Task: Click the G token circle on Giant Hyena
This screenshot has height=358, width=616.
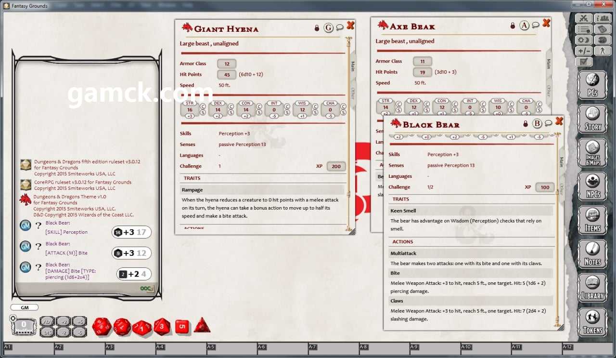Action: [329, 28]
